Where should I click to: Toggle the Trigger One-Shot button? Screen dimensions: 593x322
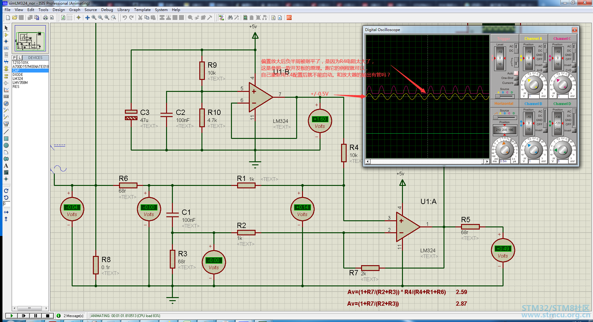[516, 78]
